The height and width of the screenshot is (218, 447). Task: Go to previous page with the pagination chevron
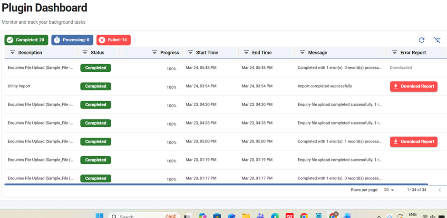pos(439,190)
